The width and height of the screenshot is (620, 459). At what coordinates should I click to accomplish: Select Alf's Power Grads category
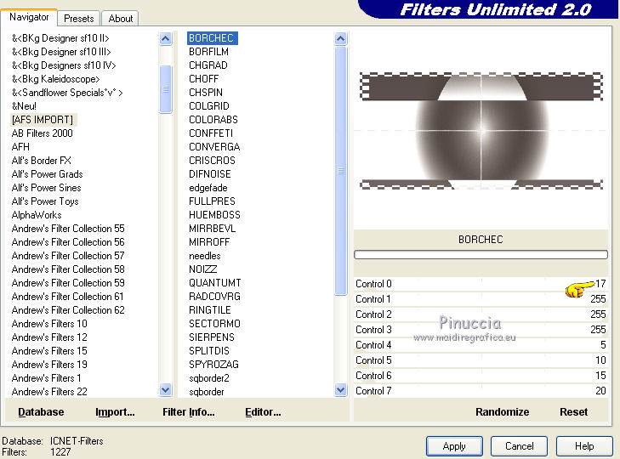[47, 174]
